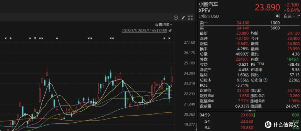Click the 量比 value 4.38
The height and width of the screenshot is (131, 301).
(x=296, y=54)
